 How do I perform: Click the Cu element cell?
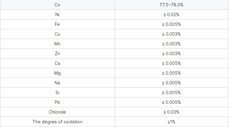click(x=57, y=34)
